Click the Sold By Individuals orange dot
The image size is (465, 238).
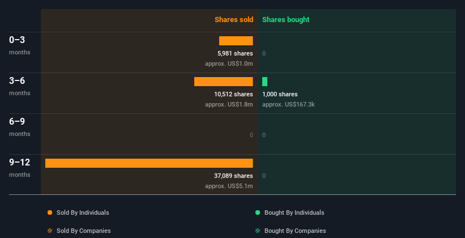(x=50, y=212)
